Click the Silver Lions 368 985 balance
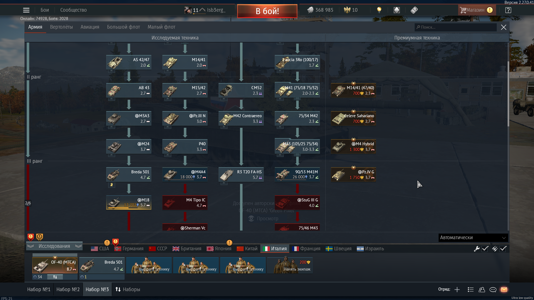This screenshot has width=534, height=300. click(x=320, y=10)
